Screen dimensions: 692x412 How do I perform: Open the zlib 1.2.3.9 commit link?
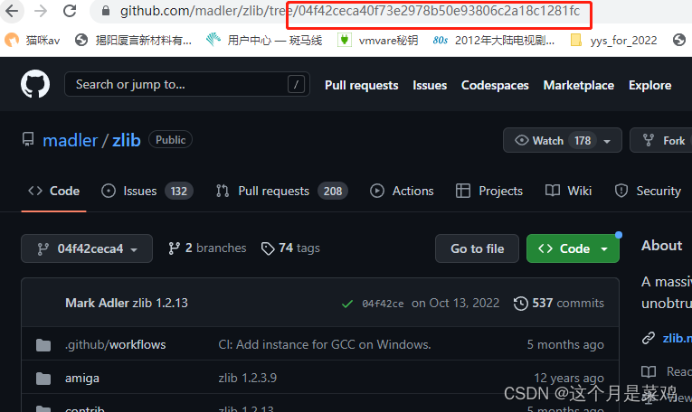248,378
